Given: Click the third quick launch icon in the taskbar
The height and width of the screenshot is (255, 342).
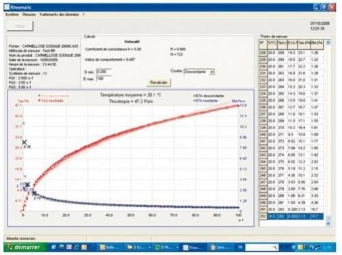Looking at the screenshot, I should click(69, 247).
